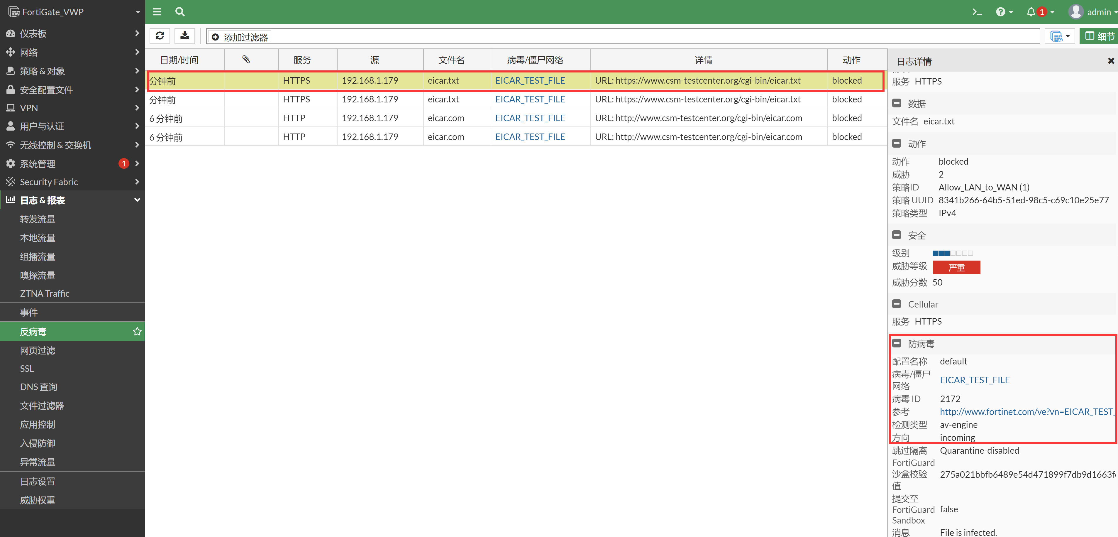Collapse the 安全 section in log details
The width and height of the screenshot is (1118, 537).
pyautogui.click(x=897, y=235)
